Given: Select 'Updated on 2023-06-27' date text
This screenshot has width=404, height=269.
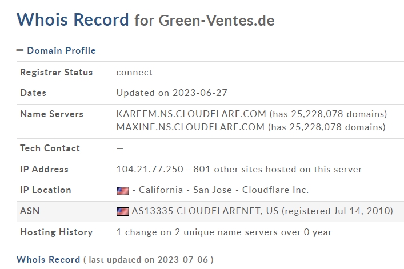Looking at the screenshot, I should coord(172,93).
